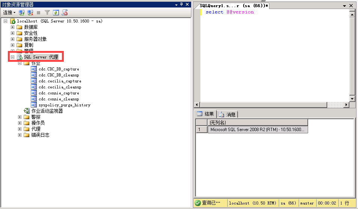Expand the 安全性 folder

click(x=12, y=33)
